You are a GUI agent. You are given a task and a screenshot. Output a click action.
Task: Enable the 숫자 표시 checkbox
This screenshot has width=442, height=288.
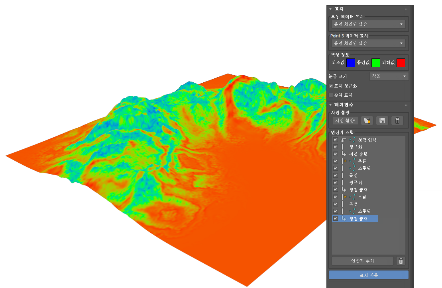[331, 95]
